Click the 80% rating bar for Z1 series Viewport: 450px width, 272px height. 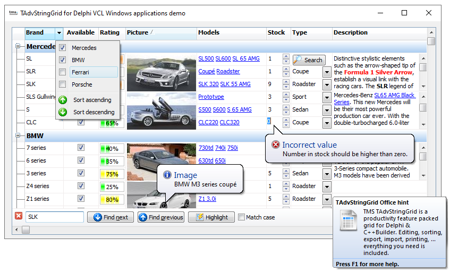click(x=112, y=200)
